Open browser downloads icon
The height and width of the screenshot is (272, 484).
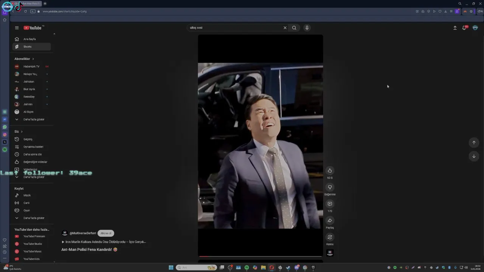[x=445, y=11]
